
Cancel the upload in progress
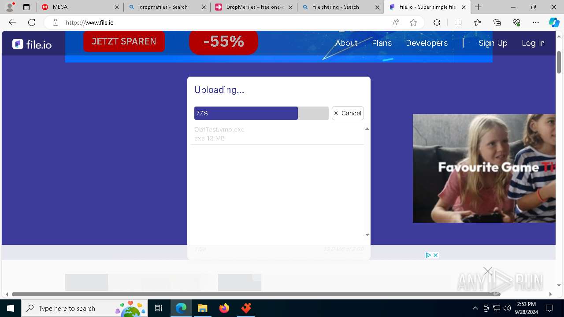pos(348,113)
